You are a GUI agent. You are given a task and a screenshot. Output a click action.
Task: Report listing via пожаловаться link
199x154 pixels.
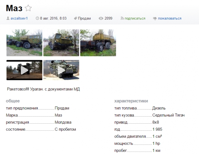click(170, 18)
